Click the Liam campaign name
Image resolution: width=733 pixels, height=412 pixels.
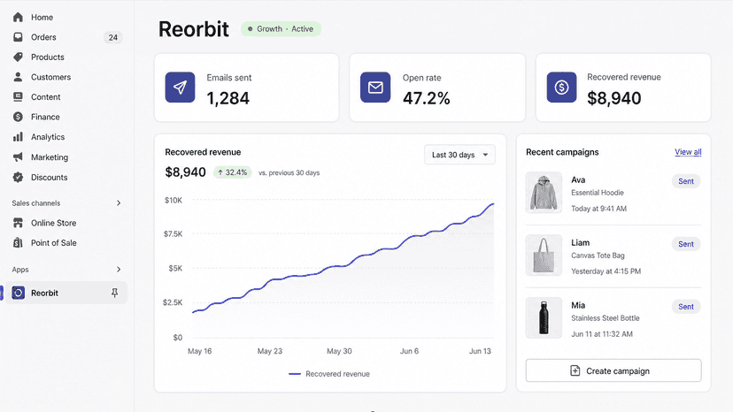580,242
